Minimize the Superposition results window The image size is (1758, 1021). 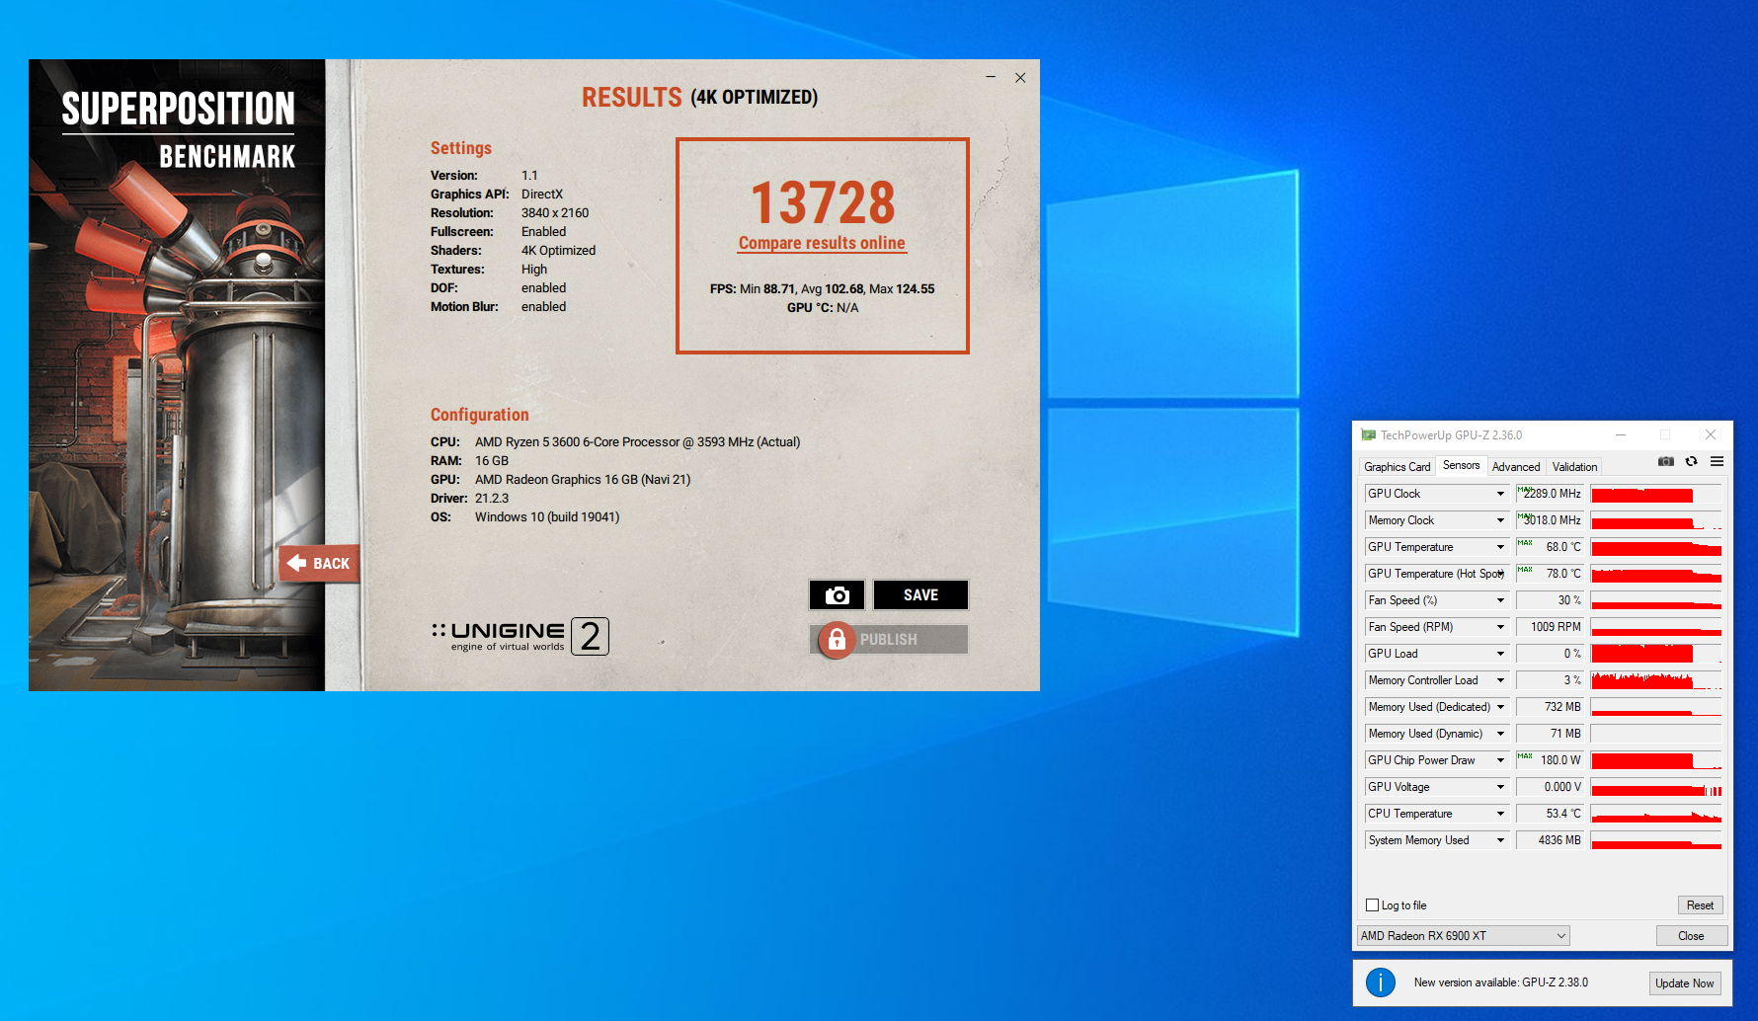pyautogui.click(x=991, y=77)
